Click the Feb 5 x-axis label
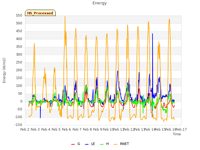200x150 pixels. 56,129
